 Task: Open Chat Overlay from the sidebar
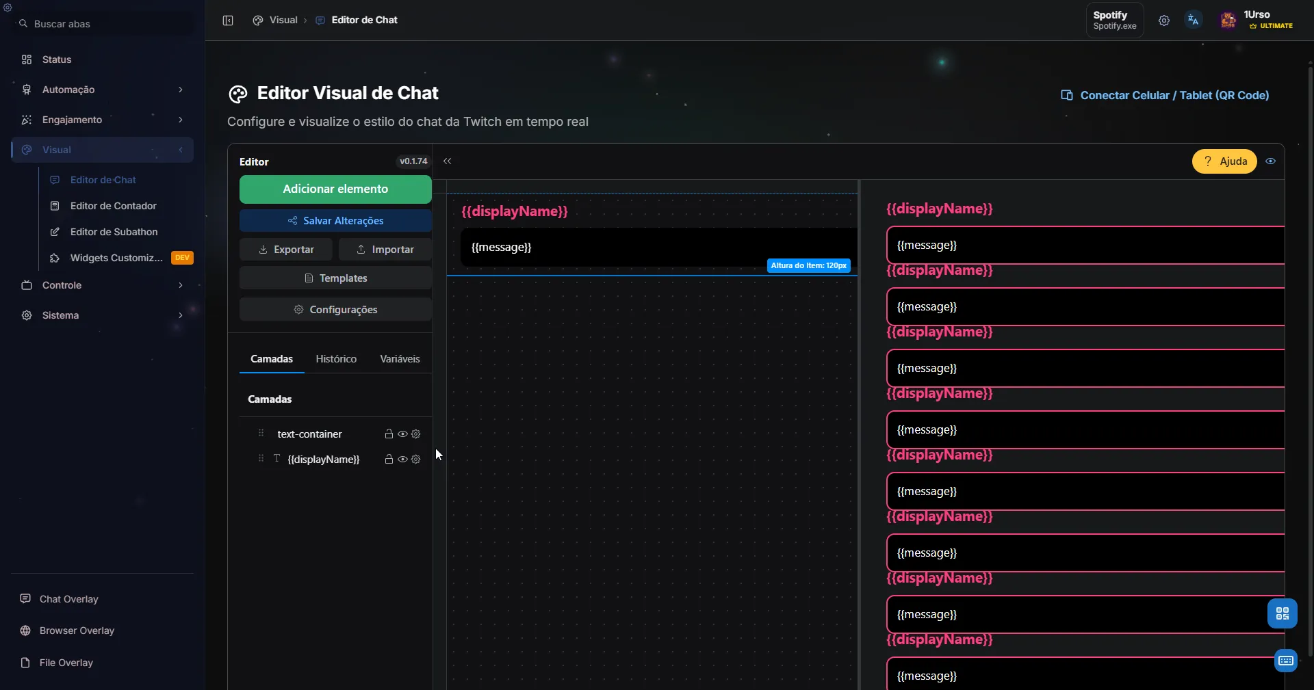[68, 599]
